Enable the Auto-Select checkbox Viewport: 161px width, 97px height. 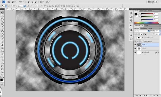tap(9, 6)
